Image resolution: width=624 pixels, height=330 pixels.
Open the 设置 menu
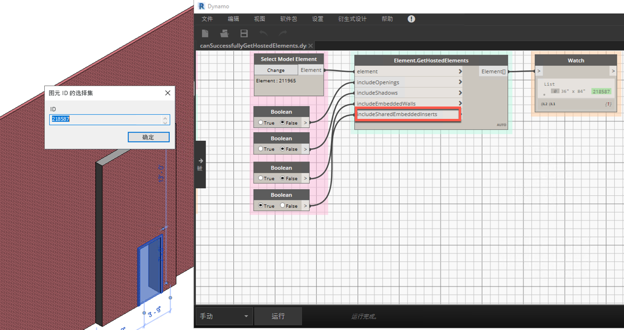[318, 19]
